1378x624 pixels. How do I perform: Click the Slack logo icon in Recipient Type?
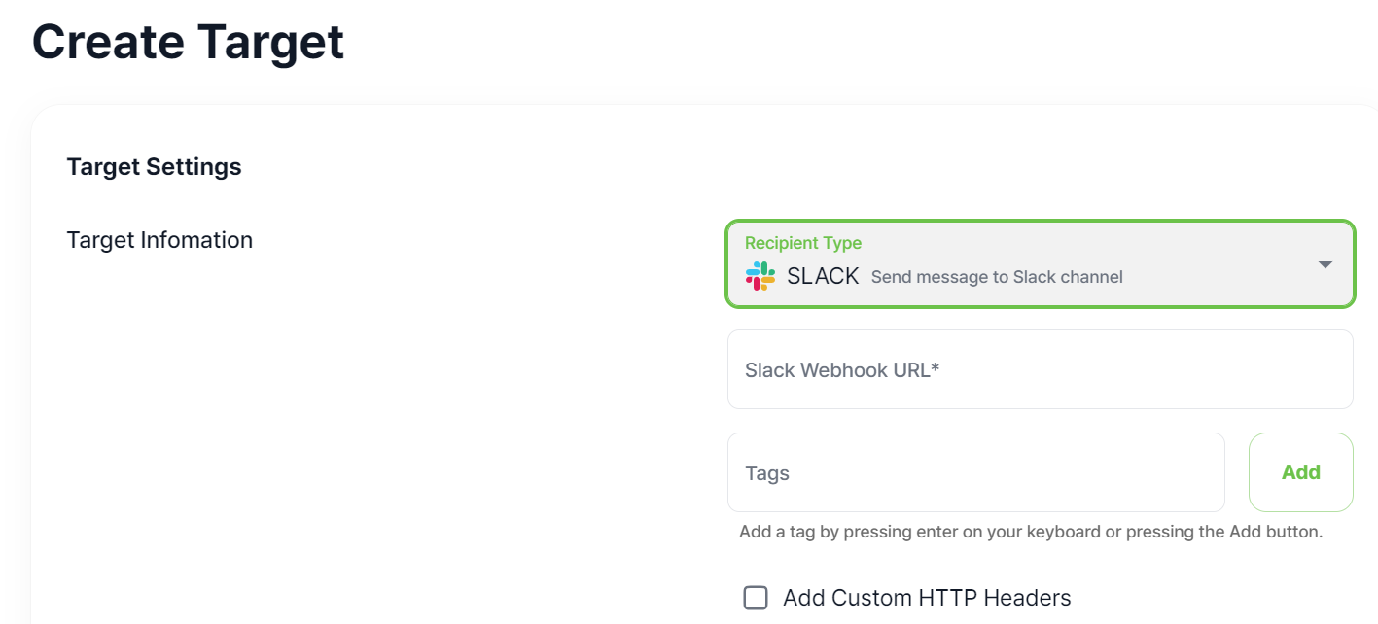761,276
